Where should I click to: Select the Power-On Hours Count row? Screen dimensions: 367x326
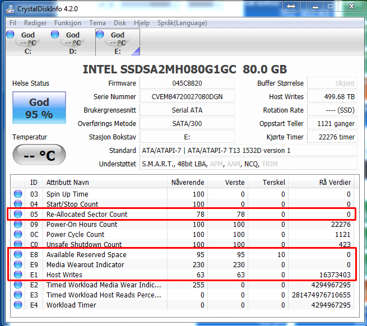click(183, 224)
